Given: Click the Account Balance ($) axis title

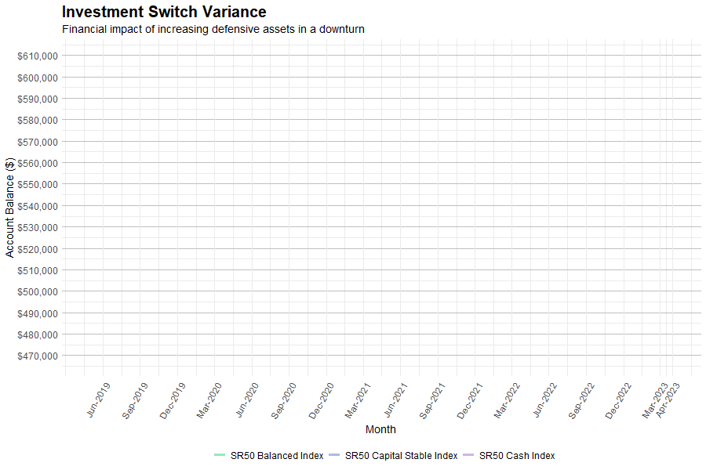Looking at the screenshot, I should pyautogui.click(x=9, y=207).
